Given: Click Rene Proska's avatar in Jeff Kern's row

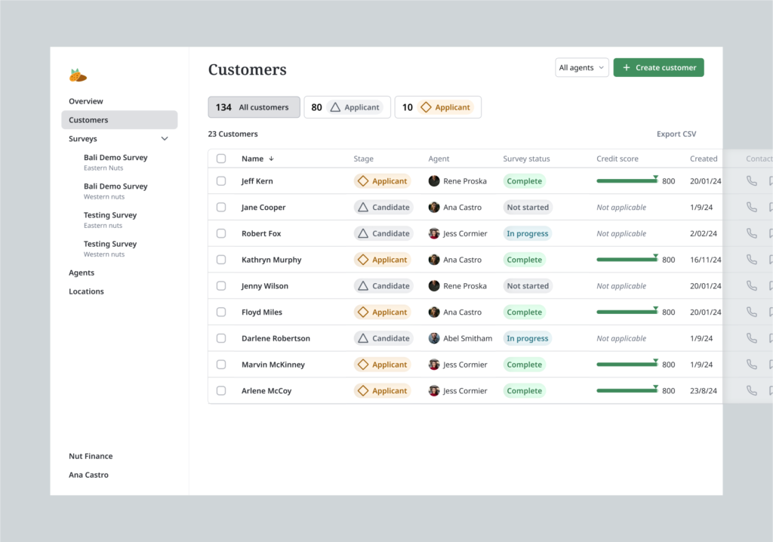Looking at the screenshot, I should point(434,181).
